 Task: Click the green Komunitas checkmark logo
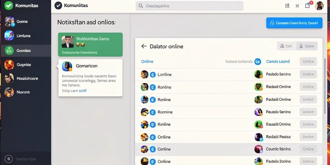click(x=8, y=5)
